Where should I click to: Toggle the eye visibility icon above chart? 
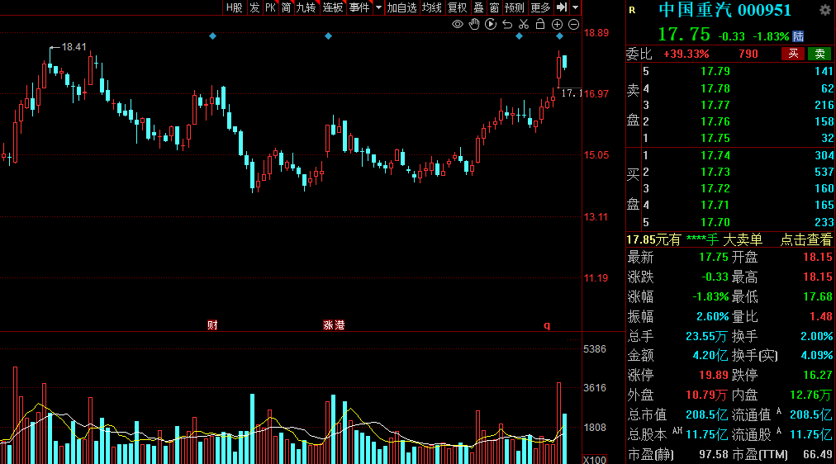pos(457,24)
